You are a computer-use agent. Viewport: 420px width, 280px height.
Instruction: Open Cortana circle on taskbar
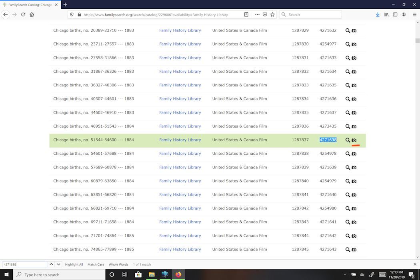click(x=112, y=275)
